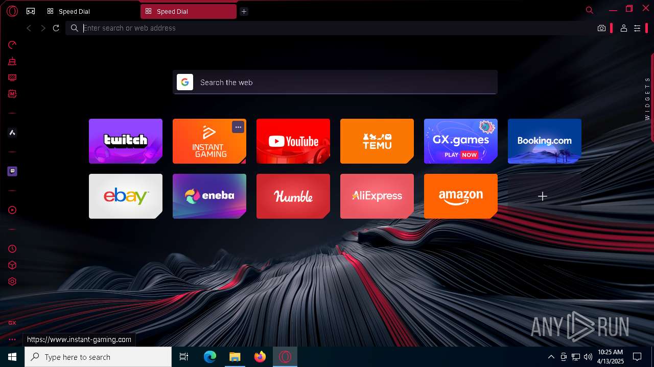Open the Amazon speed dial tile

tap(461, 196)
